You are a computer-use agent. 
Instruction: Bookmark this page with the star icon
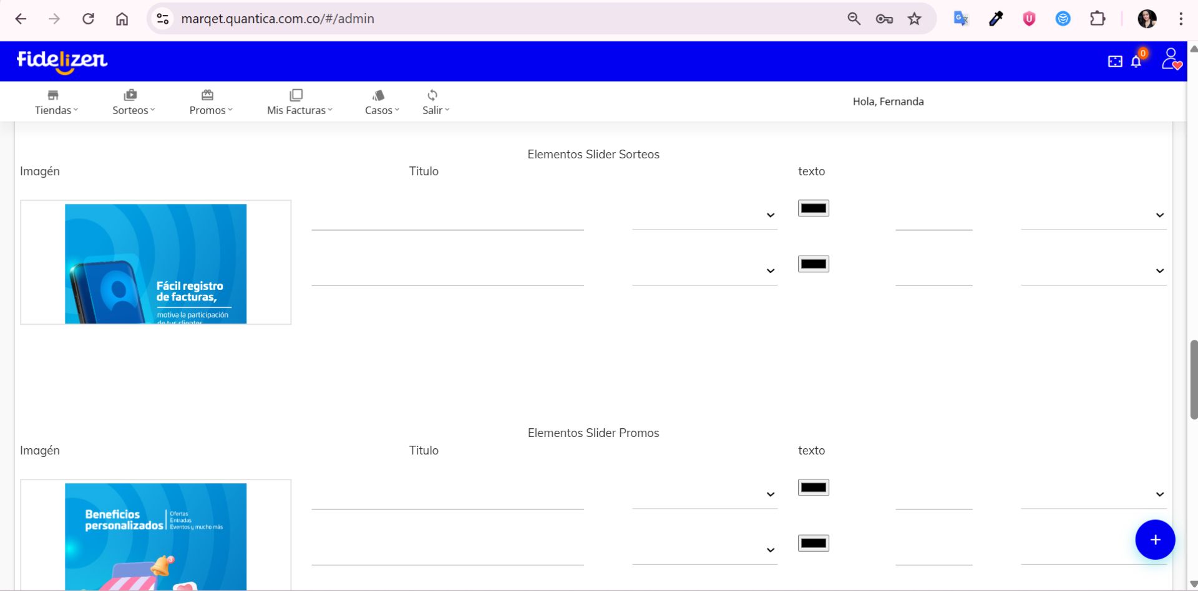pyautogui.click(x=914, y=19)
